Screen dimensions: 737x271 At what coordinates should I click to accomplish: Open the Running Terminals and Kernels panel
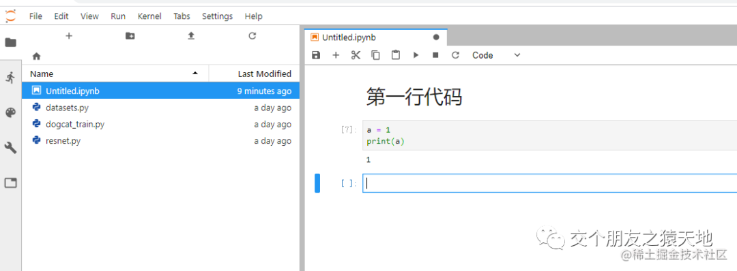10,78
